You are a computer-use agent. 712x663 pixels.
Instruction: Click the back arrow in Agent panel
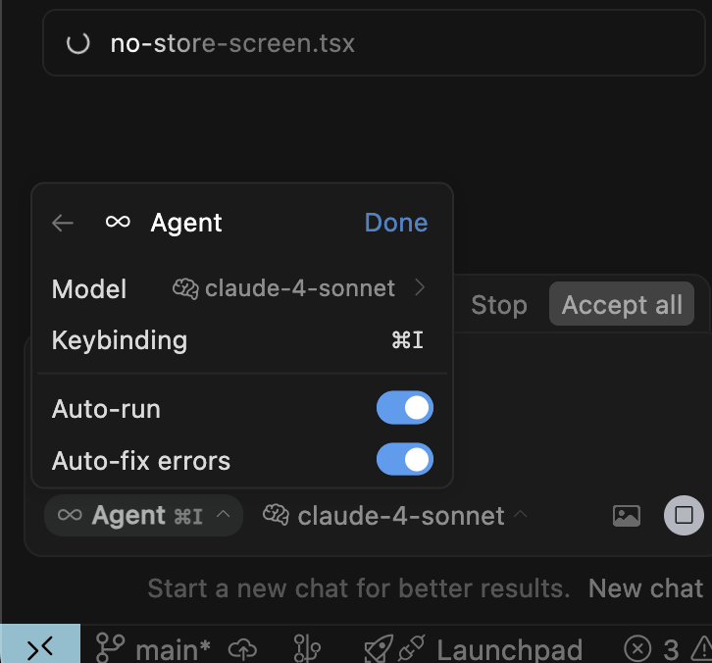(x=63, y=223)
